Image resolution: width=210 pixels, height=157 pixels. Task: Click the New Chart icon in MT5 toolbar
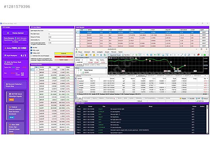click(x=77, y=55)
